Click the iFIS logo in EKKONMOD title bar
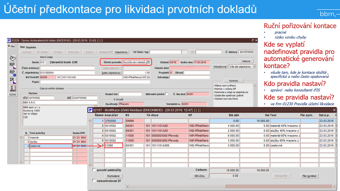Image resolution: width=340 pixels, height=191 pixels. [90, 110]
